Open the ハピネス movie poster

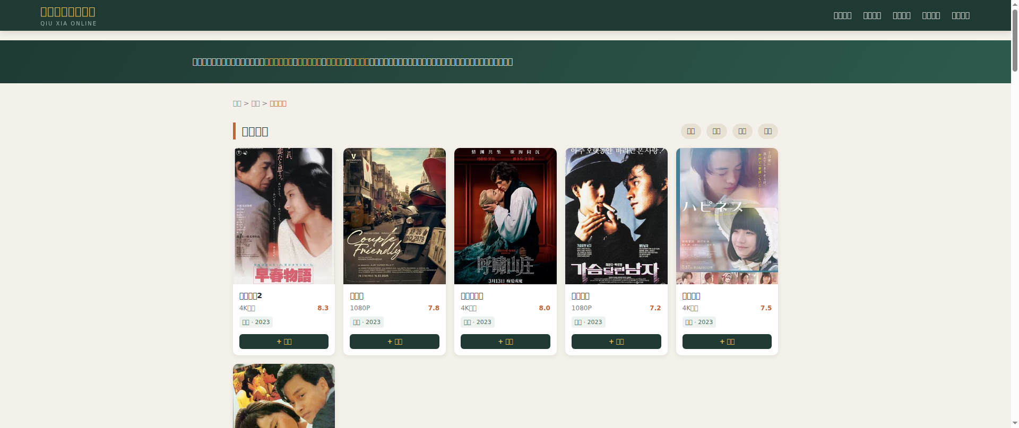point(727,216)
